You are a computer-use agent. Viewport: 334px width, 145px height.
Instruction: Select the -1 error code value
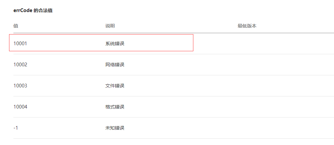16,128
